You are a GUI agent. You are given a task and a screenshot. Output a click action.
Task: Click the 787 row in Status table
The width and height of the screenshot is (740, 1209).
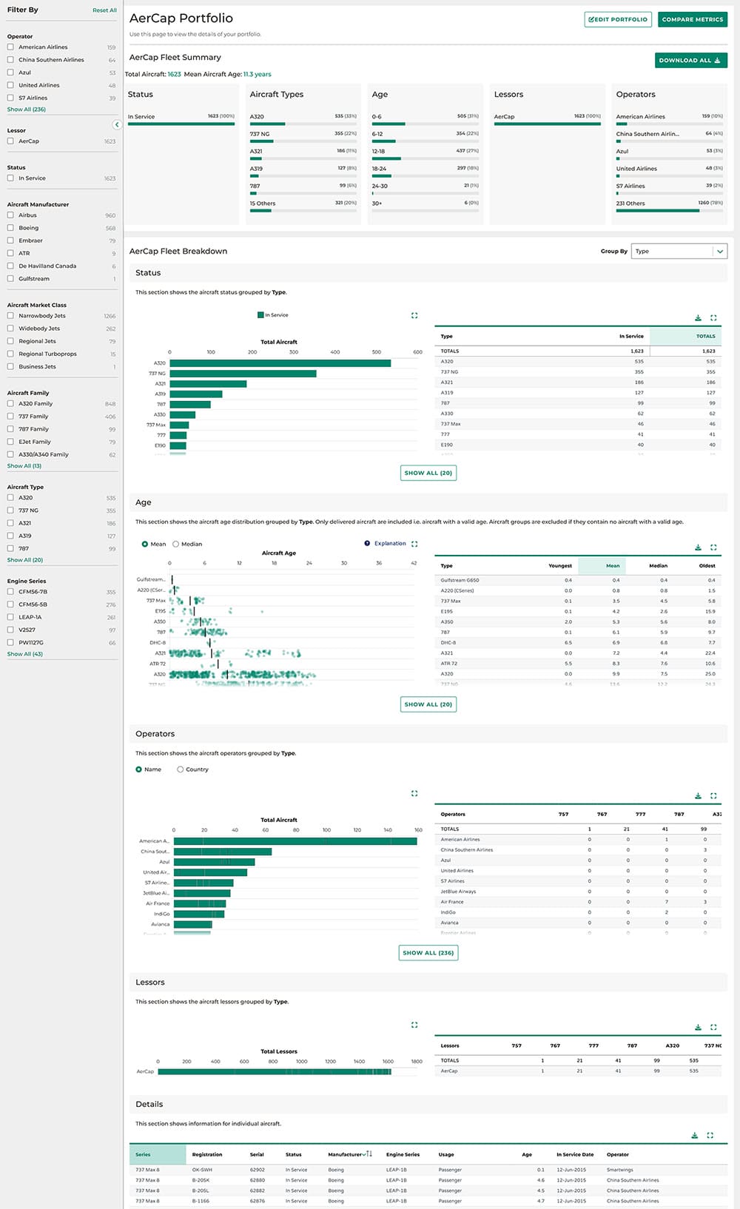578,403
